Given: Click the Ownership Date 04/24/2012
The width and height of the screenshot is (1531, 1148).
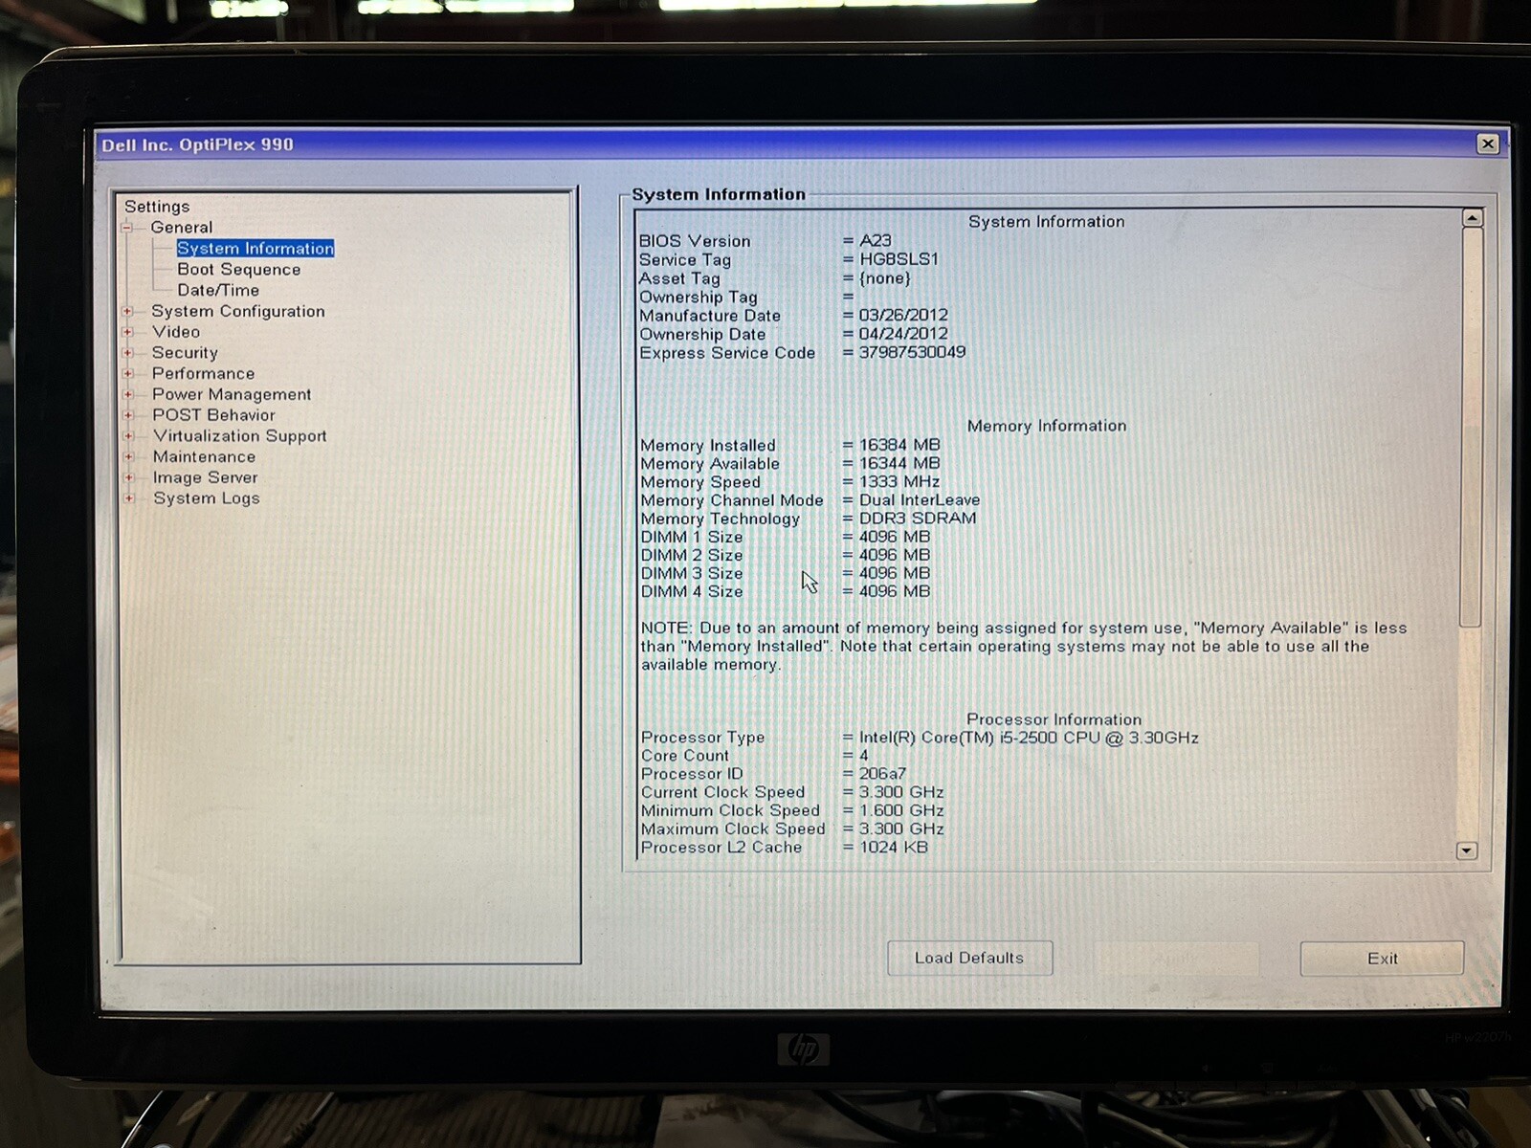Looking at the screenshot, I should 903,334.
